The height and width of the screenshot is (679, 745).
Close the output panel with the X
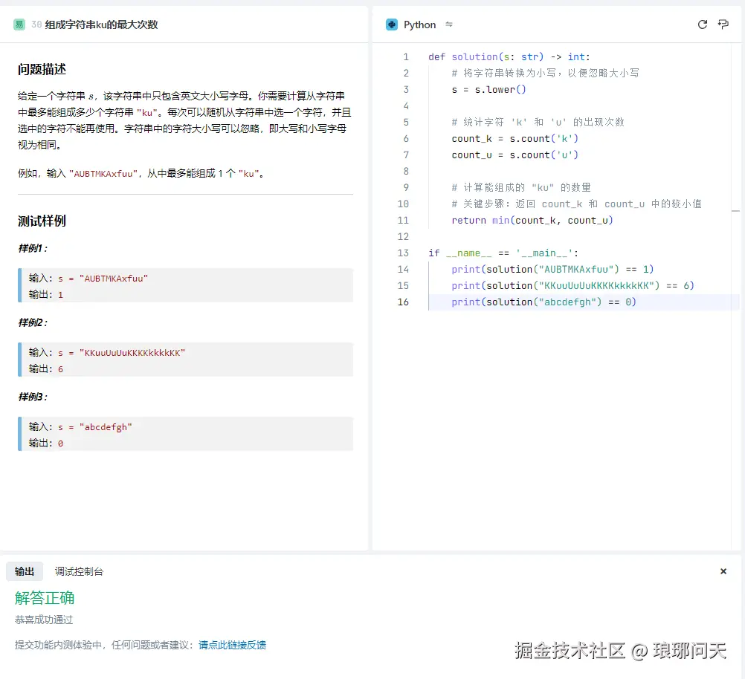tap(723, 571)
